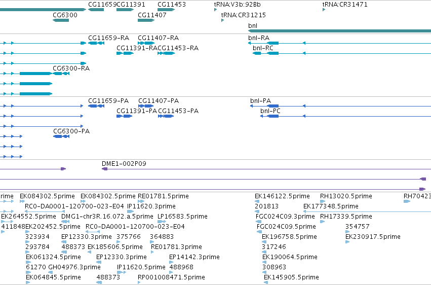This screenshot has height=285, width=431.
Task: Select the LP16583.5prime EST marker
Action: tap(162, 222)
